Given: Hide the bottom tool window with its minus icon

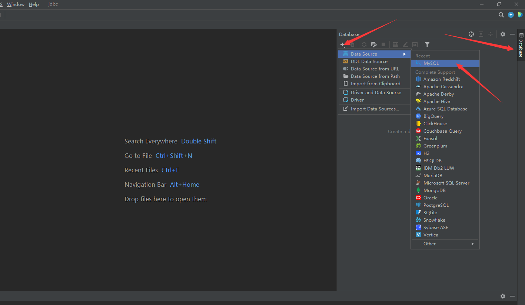Looking at the screenshot, I should click(x=512, y=296).
